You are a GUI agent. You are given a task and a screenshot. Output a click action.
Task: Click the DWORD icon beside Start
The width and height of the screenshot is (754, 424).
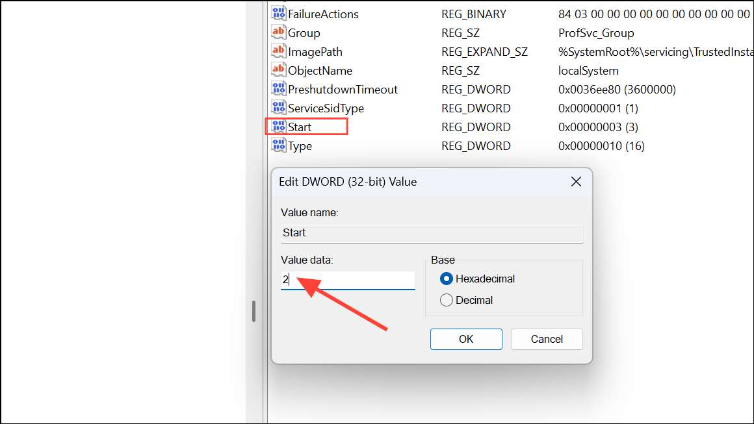279,126
